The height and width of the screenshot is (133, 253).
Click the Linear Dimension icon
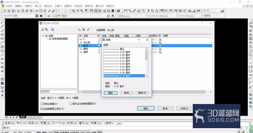coord(125,11)
